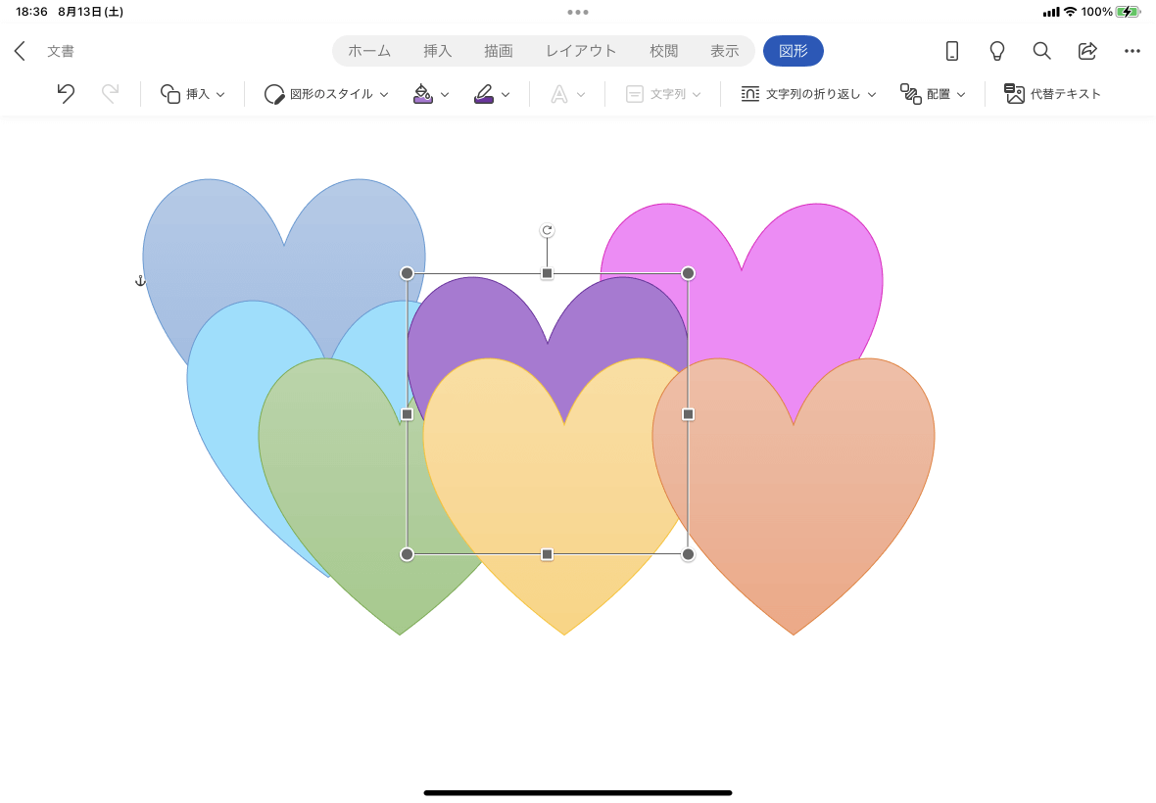
Task: Expand the 文字列 dropdown arrow
Action: 697,94
